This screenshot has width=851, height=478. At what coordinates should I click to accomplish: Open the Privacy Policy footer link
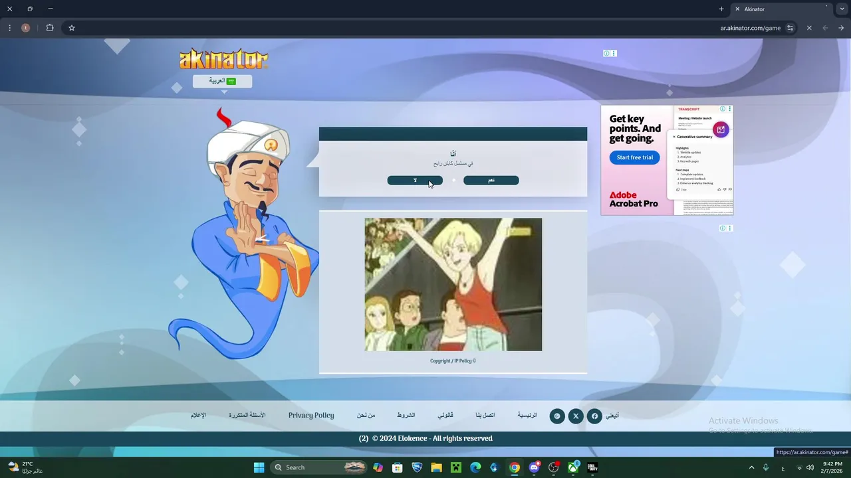coord(311,415)
